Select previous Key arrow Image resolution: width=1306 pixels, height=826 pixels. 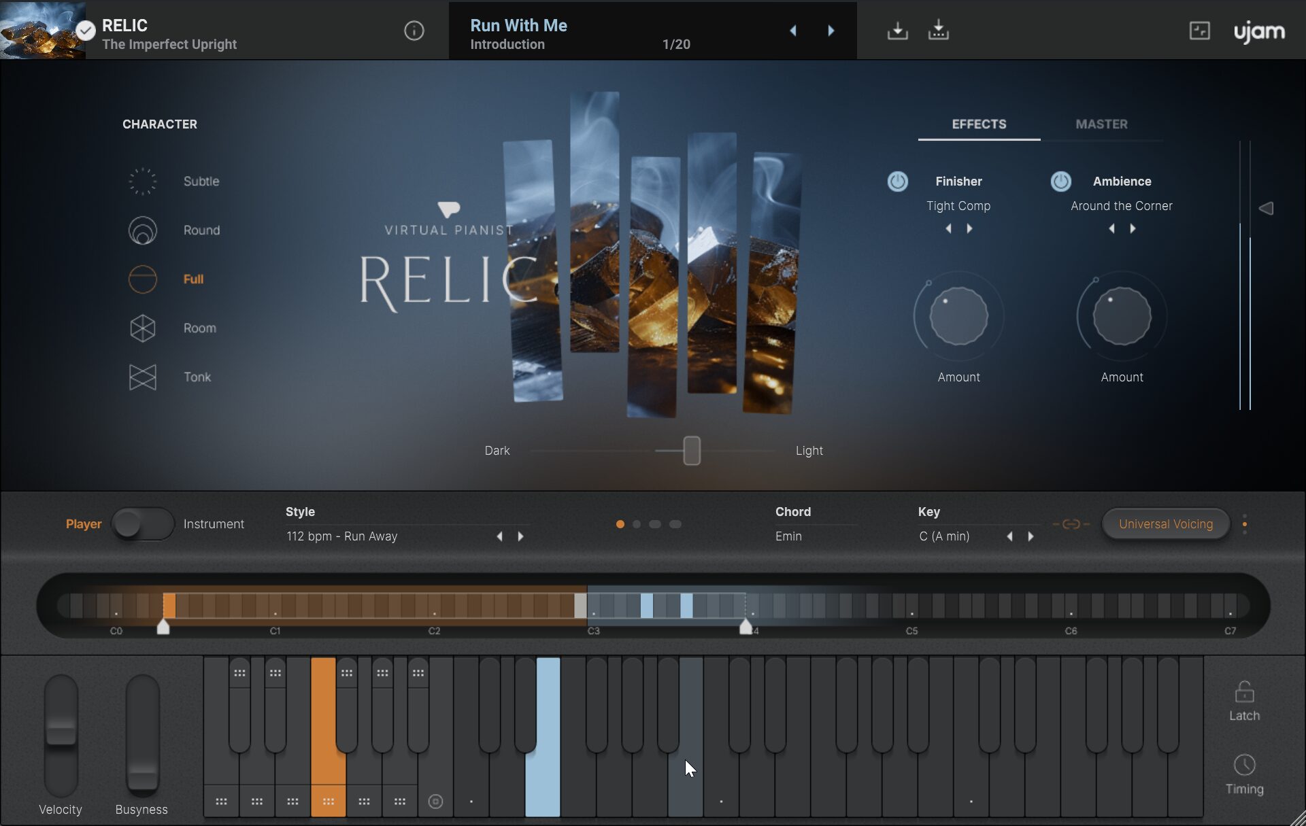point(1010,536)
